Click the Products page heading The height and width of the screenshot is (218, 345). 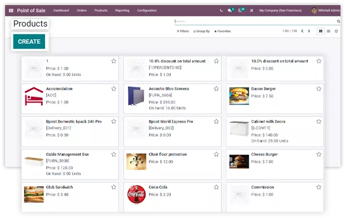[30, 24]
